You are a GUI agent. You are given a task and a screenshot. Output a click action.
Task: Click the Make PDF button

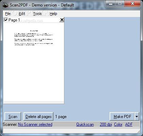(122, 117)
